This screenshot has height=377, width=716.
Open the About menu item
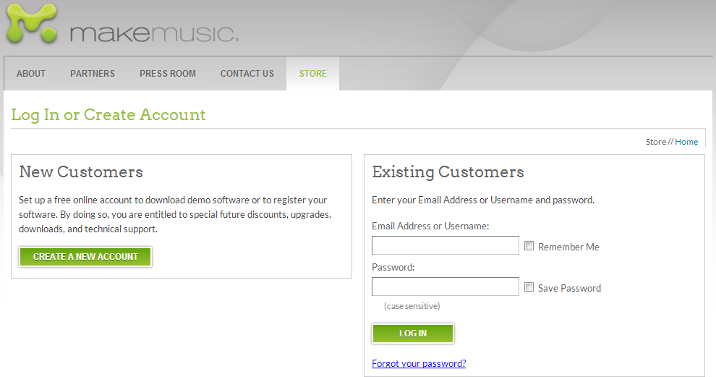tap(31, 74)
